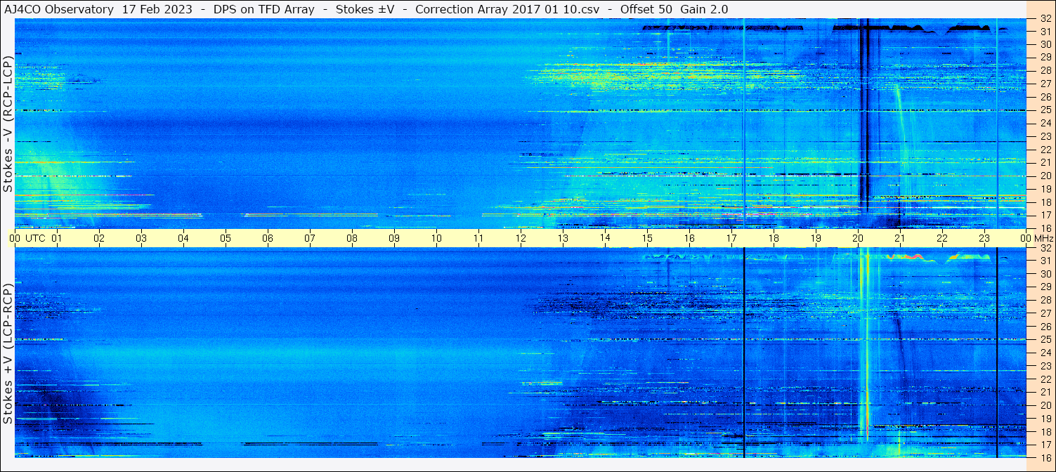
Task: Click the 20 MHz tick of upper Stokes -V panel
Action: click(1045, 176)
